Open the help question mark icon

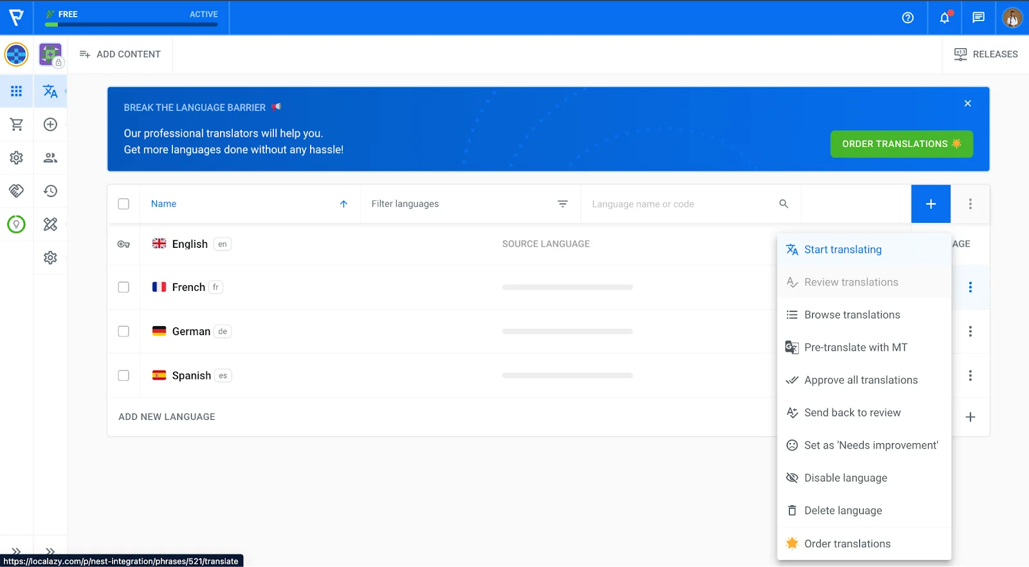coord(907,18)
